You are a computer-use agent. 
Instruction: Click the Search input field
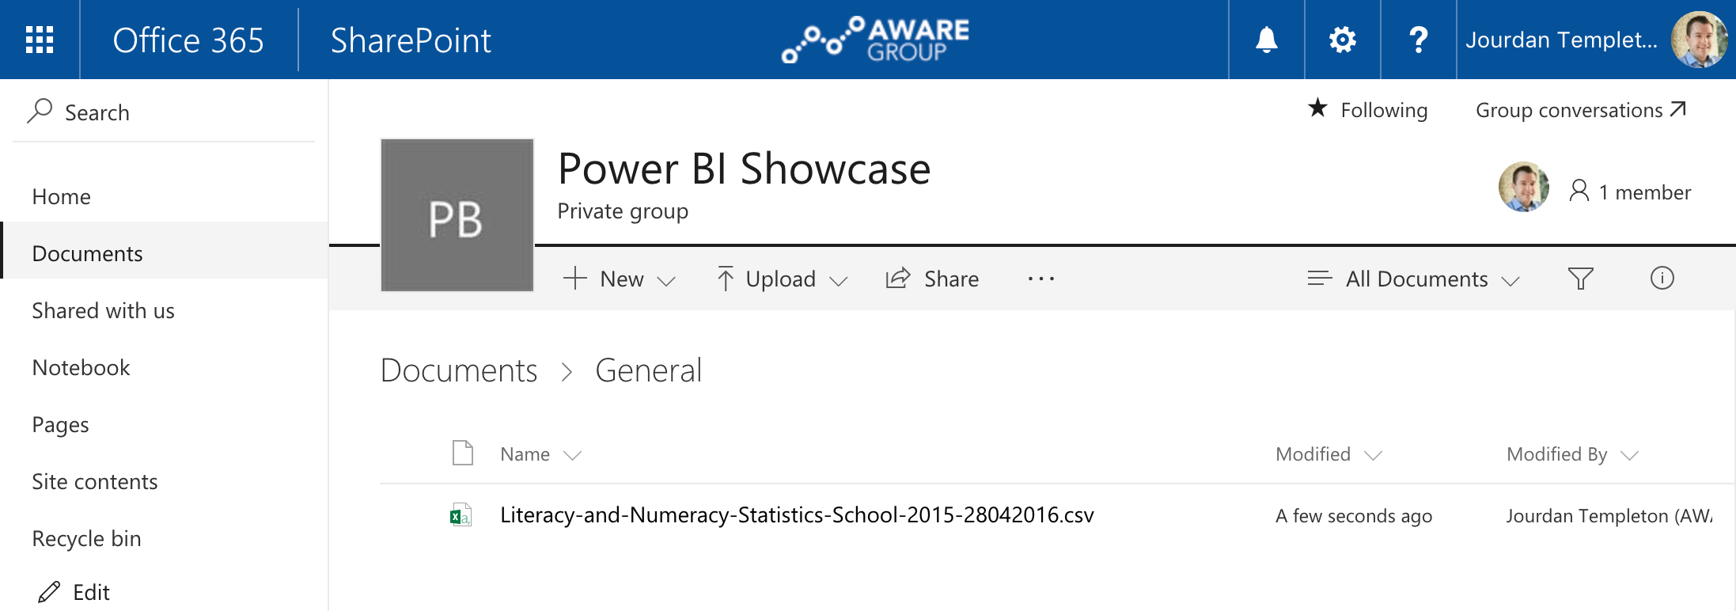coord(164,112)
